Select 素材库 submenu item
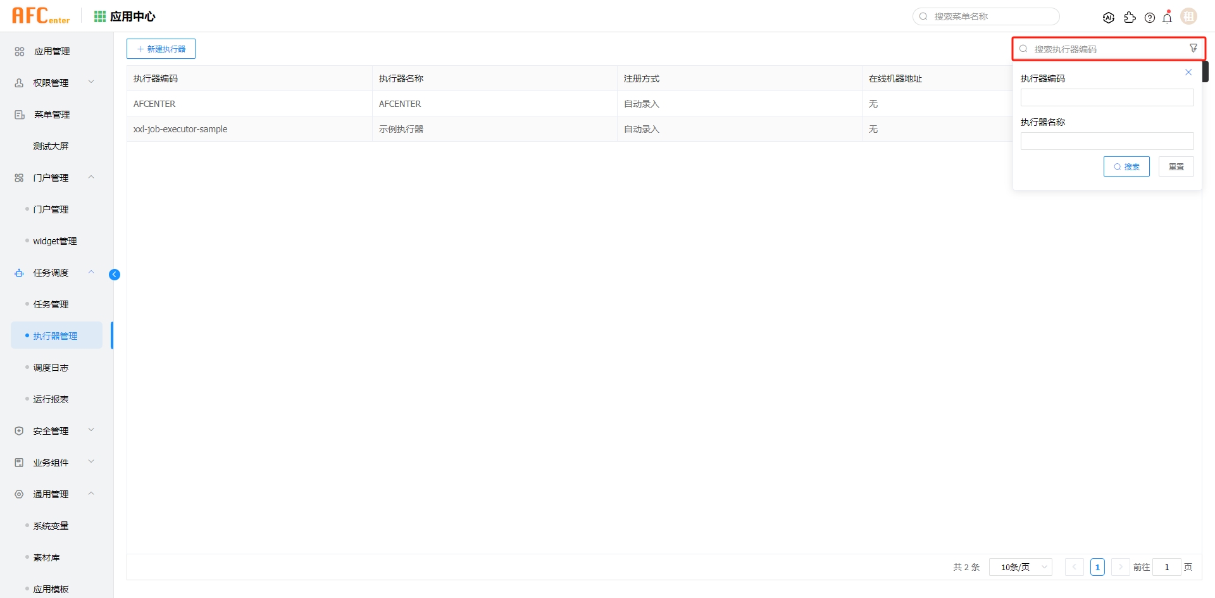This screenshot has width=1215, height=598. pyautogui.click(x=46, y=558)
